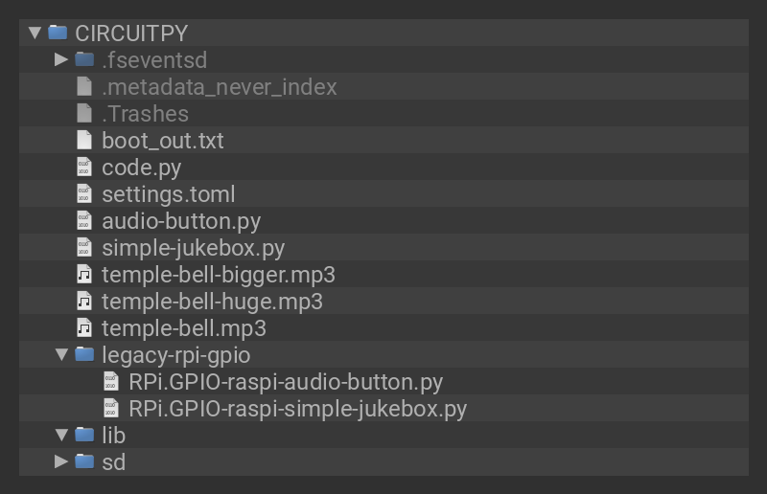Viewport: 767px width, 494px height.
Task: Select simple-jukebox.py in the list
Action: click(x=193, y=248)
